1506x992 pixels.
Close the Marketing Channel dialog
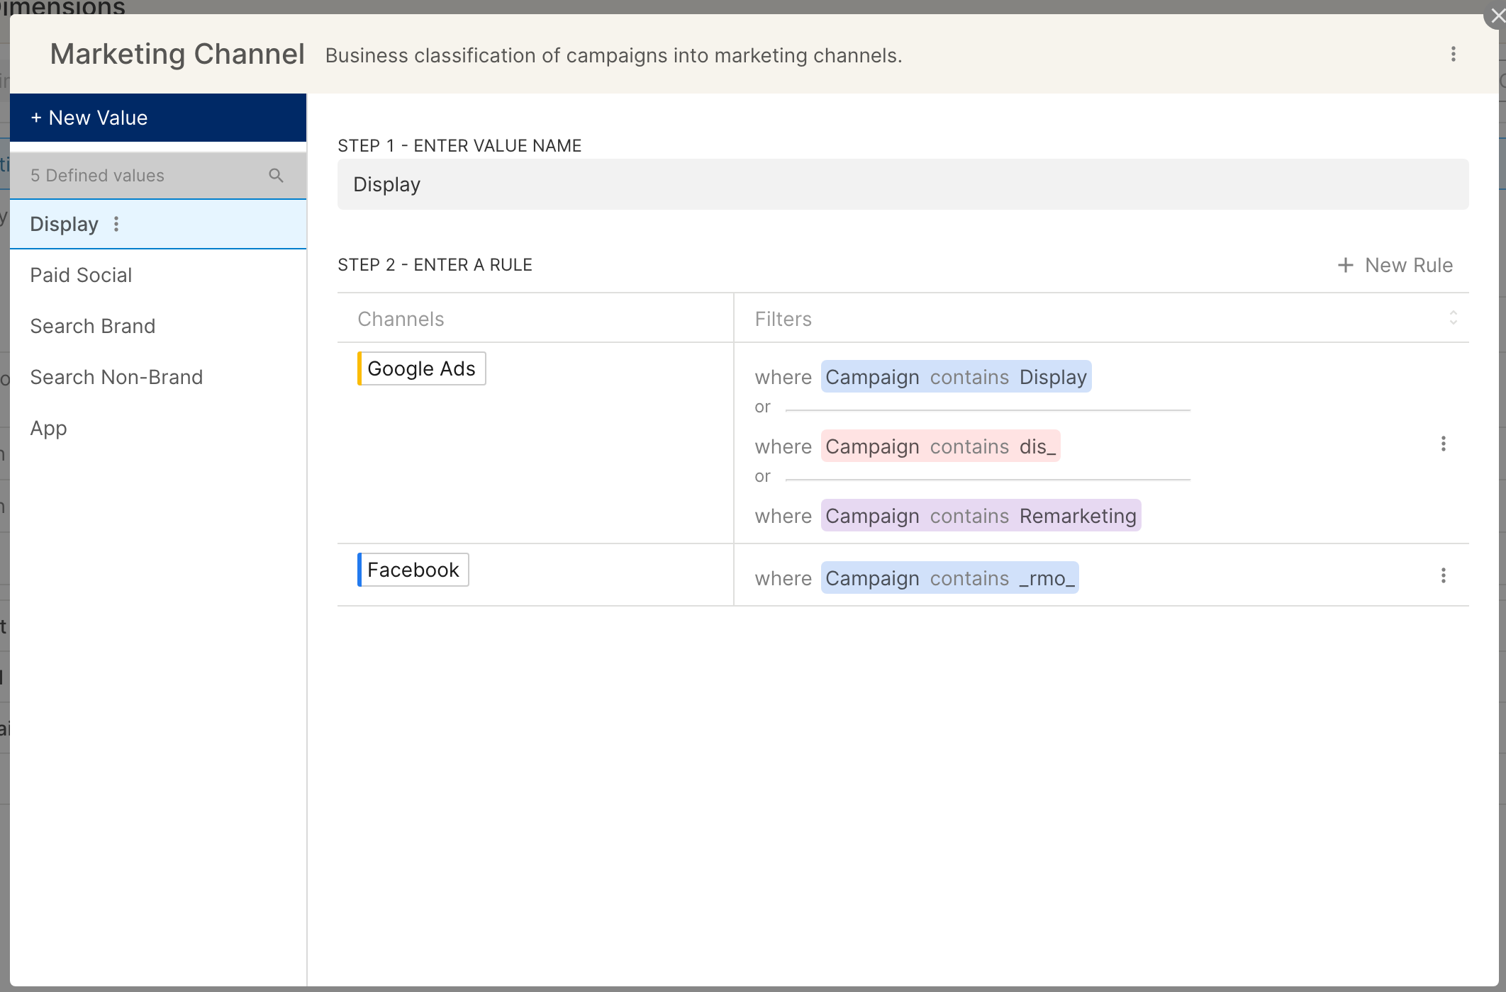1496,16
